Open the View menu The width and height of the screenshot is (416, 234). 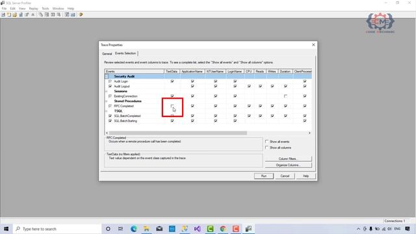coord(22,8)
